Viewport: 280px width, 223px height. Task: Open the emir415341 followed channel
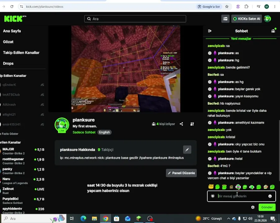pos(22,124)
